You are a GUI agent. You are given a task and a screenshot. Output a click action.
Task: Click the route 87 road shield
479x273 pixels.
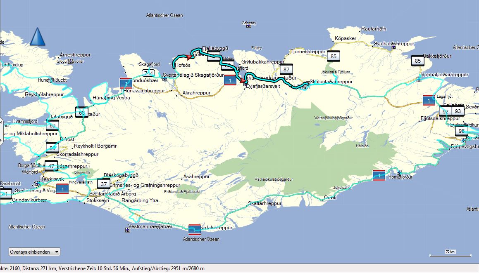286,69
